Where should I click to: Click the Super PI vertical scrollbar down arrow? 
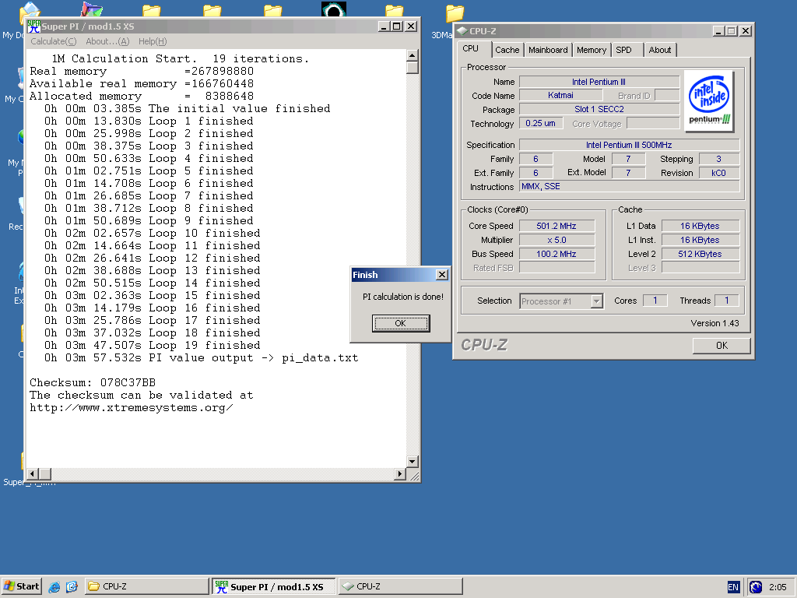point(413,461)
